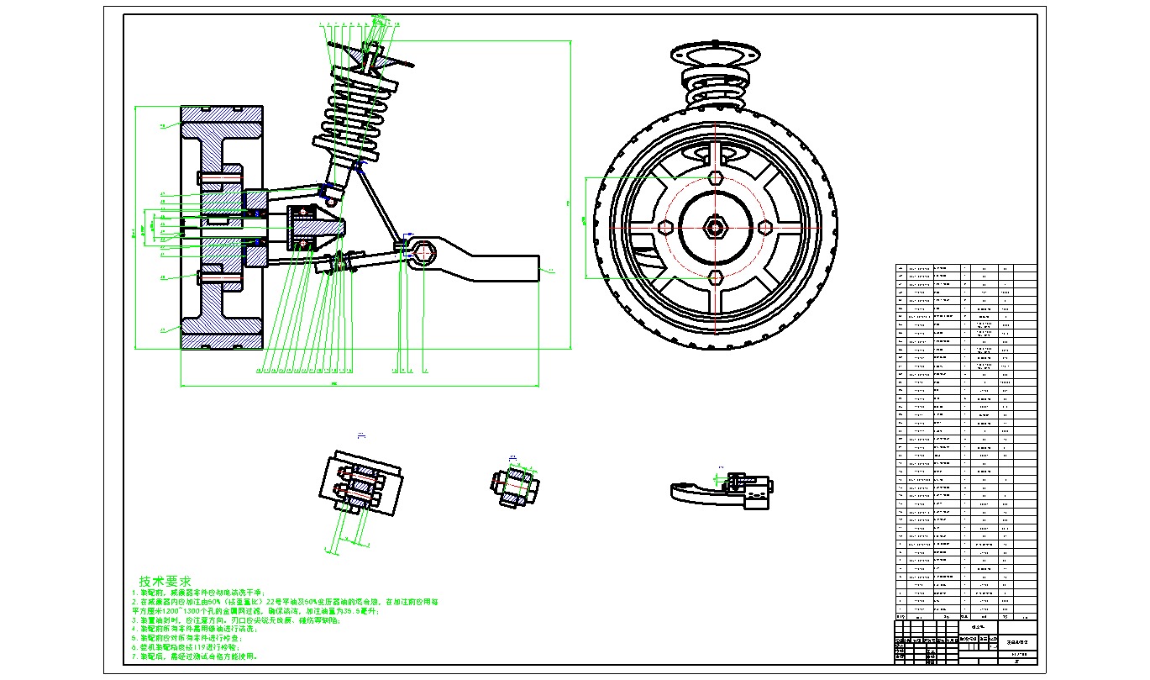Viewport: 1150px width, 680px height.
Task: Select the bracket detail view at bottom right
Action: pyautogui.click(x=722, y=491)
